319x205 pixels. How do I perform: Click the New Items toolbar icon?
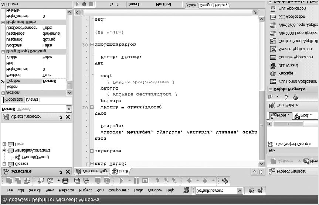[x=41, y=180]
